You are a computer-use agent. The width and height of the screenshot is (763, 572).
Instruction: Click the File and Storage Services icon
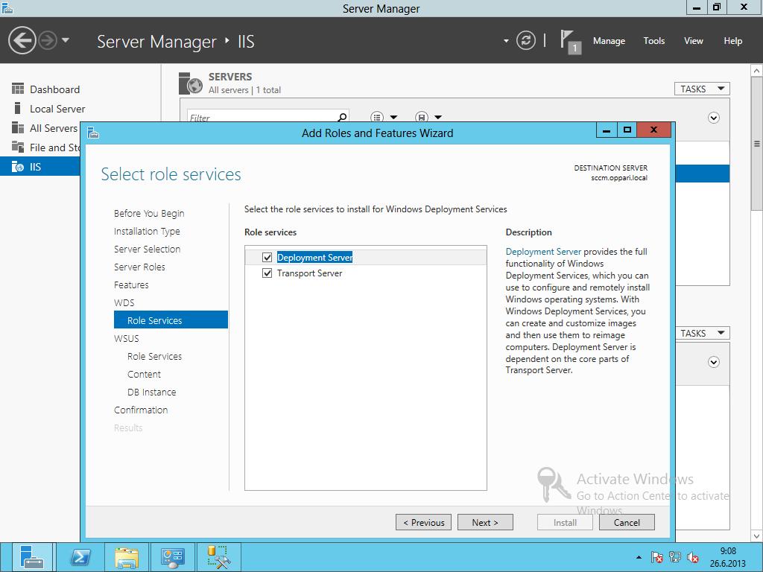[18, 147]
